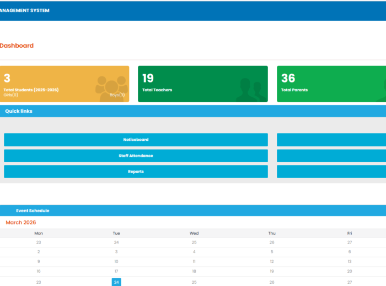Image resolution: width=386 pixels, height=286 pixels.
Task: Click the Dashboard page heading
Action: 17,46
